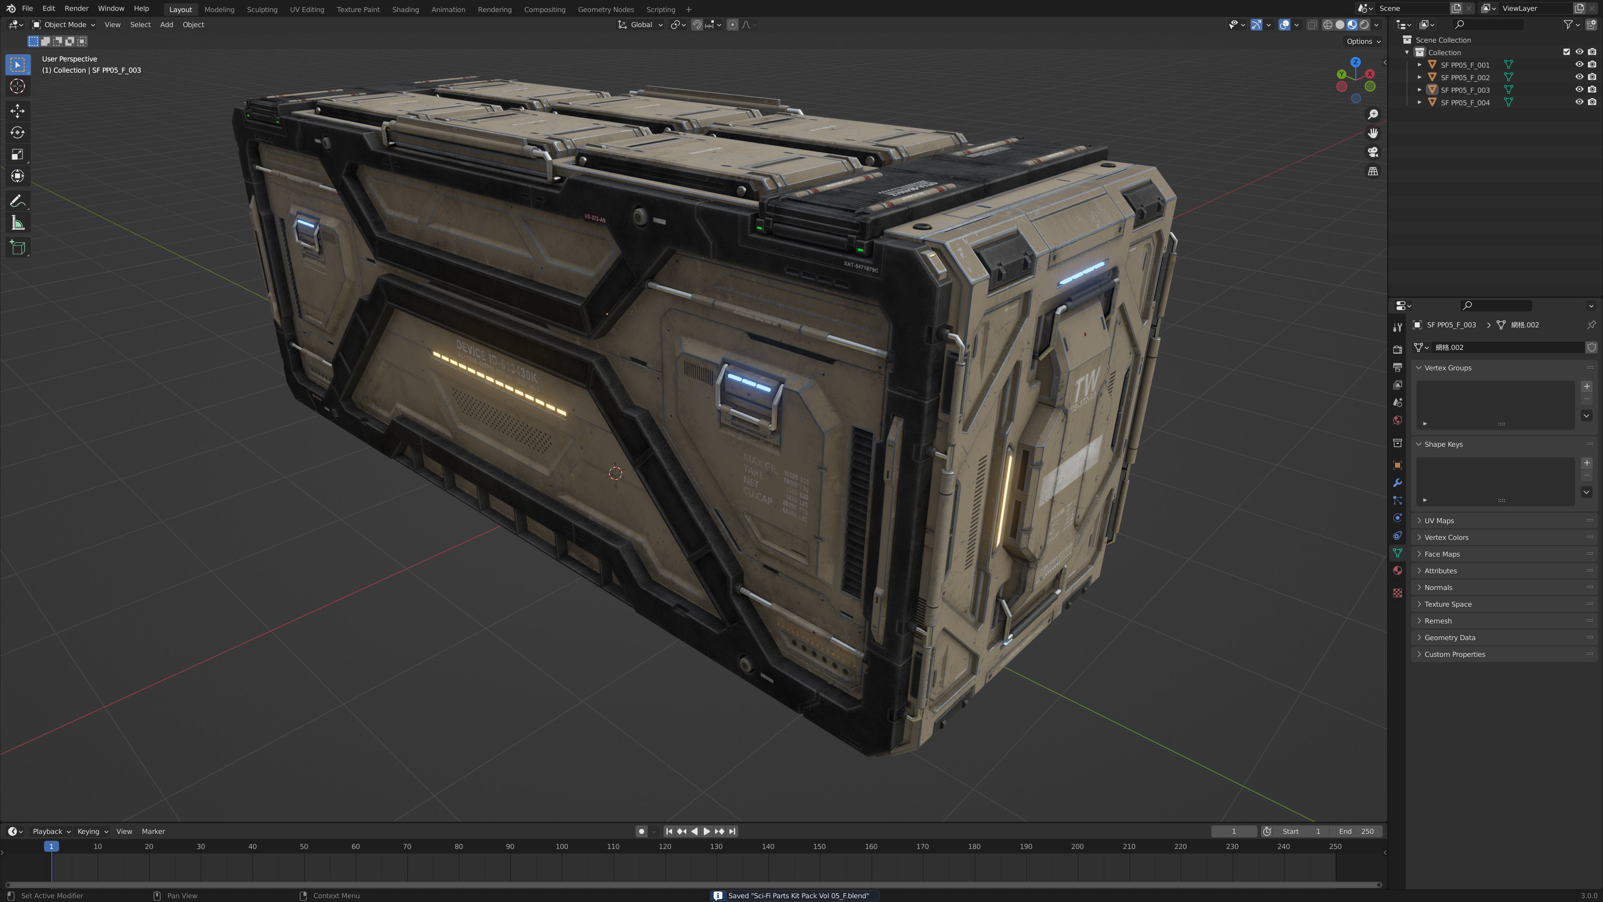1603x902 pixels.
Task: Switch to wireframe viewport shading
Action: coord(1327,24)
